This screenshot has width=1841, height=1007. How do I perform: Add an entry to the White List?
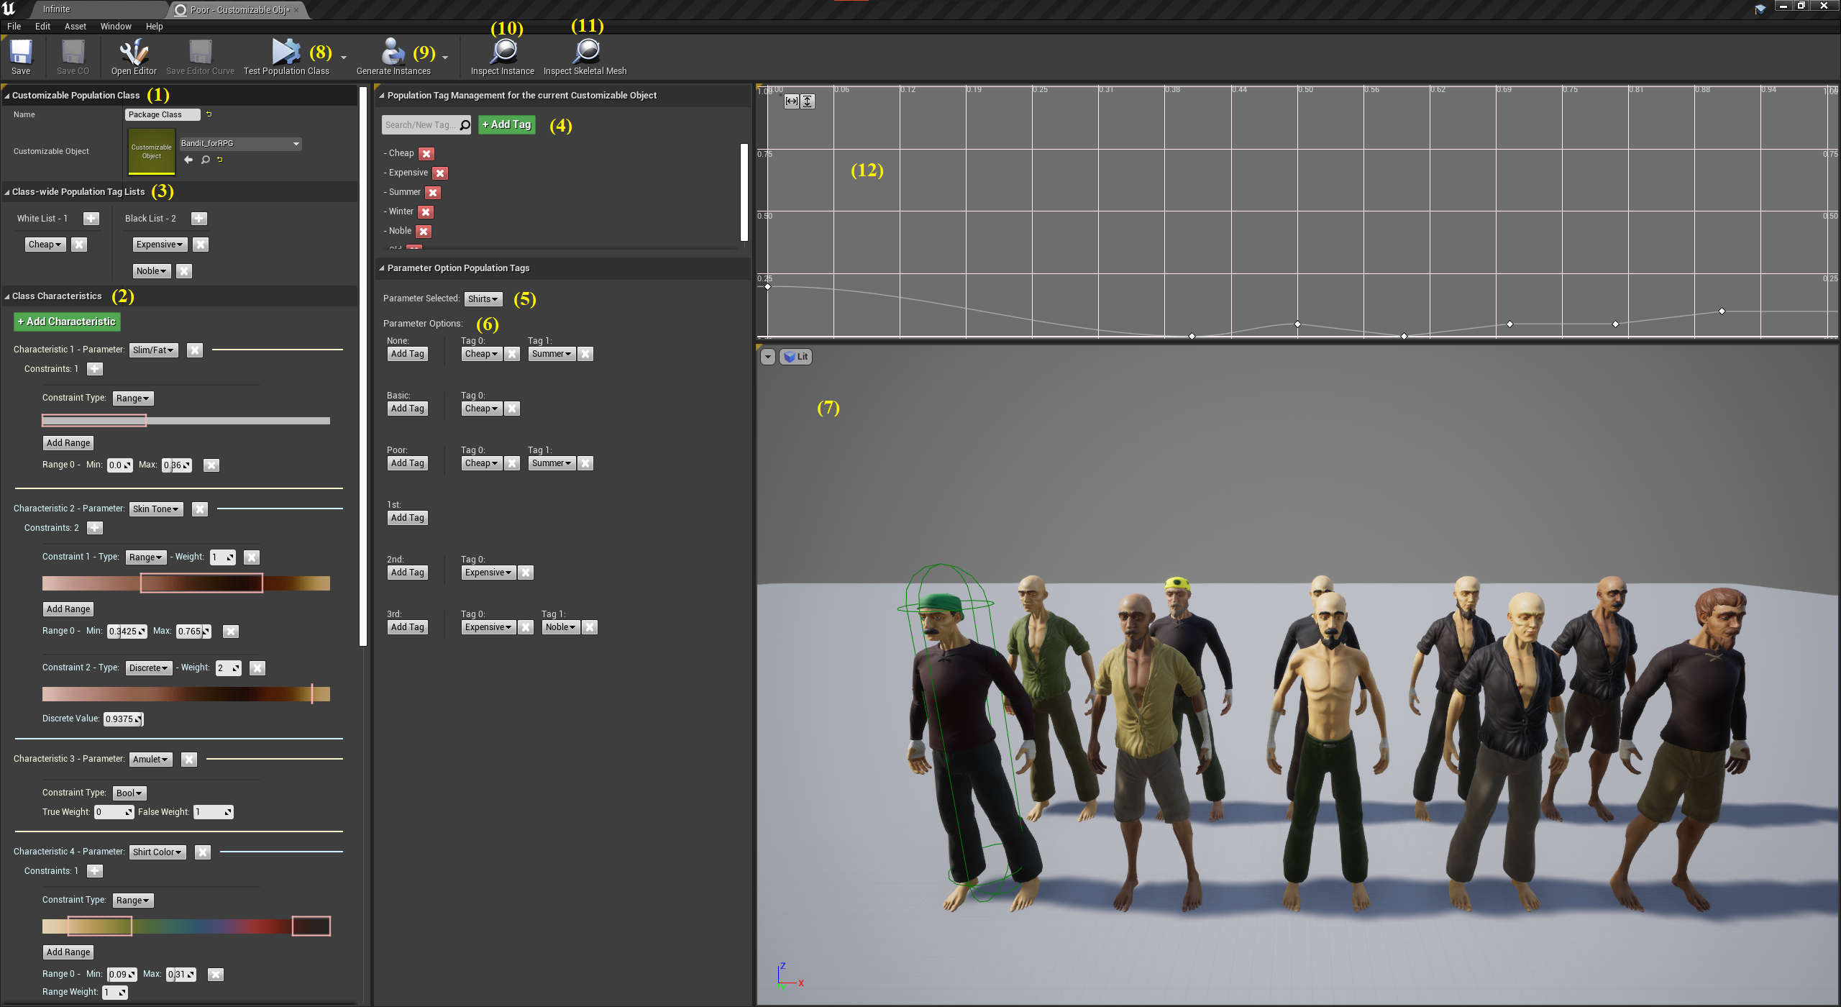[x=91, y=219]
